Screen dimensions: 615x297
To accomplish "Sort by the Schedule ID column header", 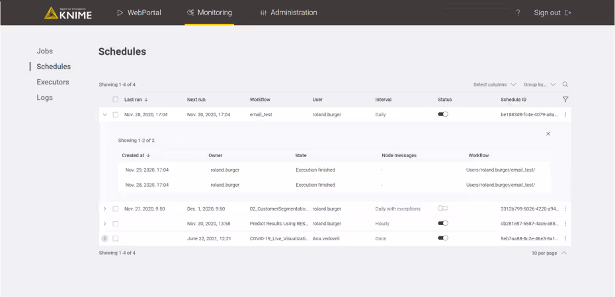I will tap(513, 100).
